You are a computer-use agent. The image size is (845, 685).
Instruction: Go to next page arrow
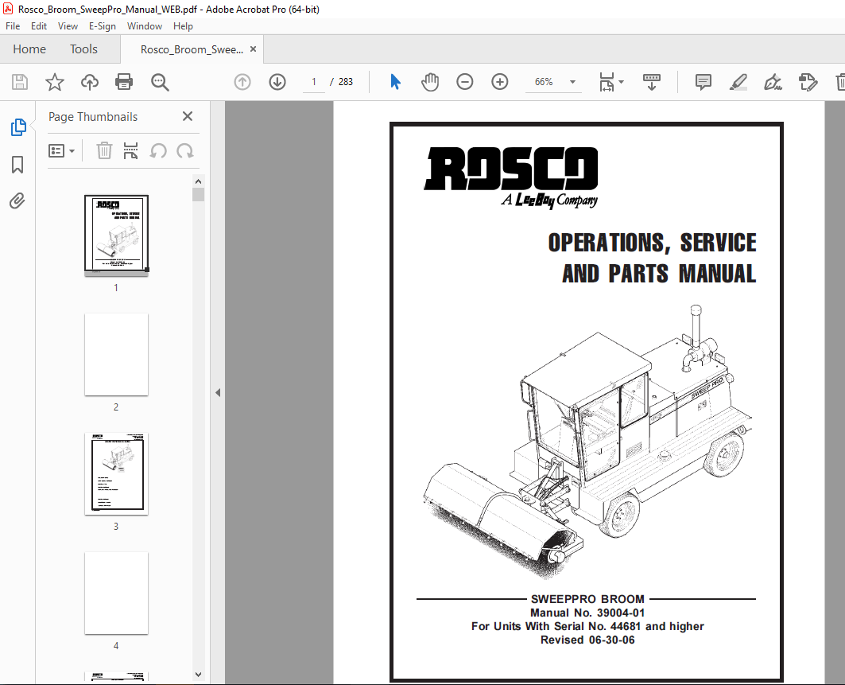(x=277, y=82)
